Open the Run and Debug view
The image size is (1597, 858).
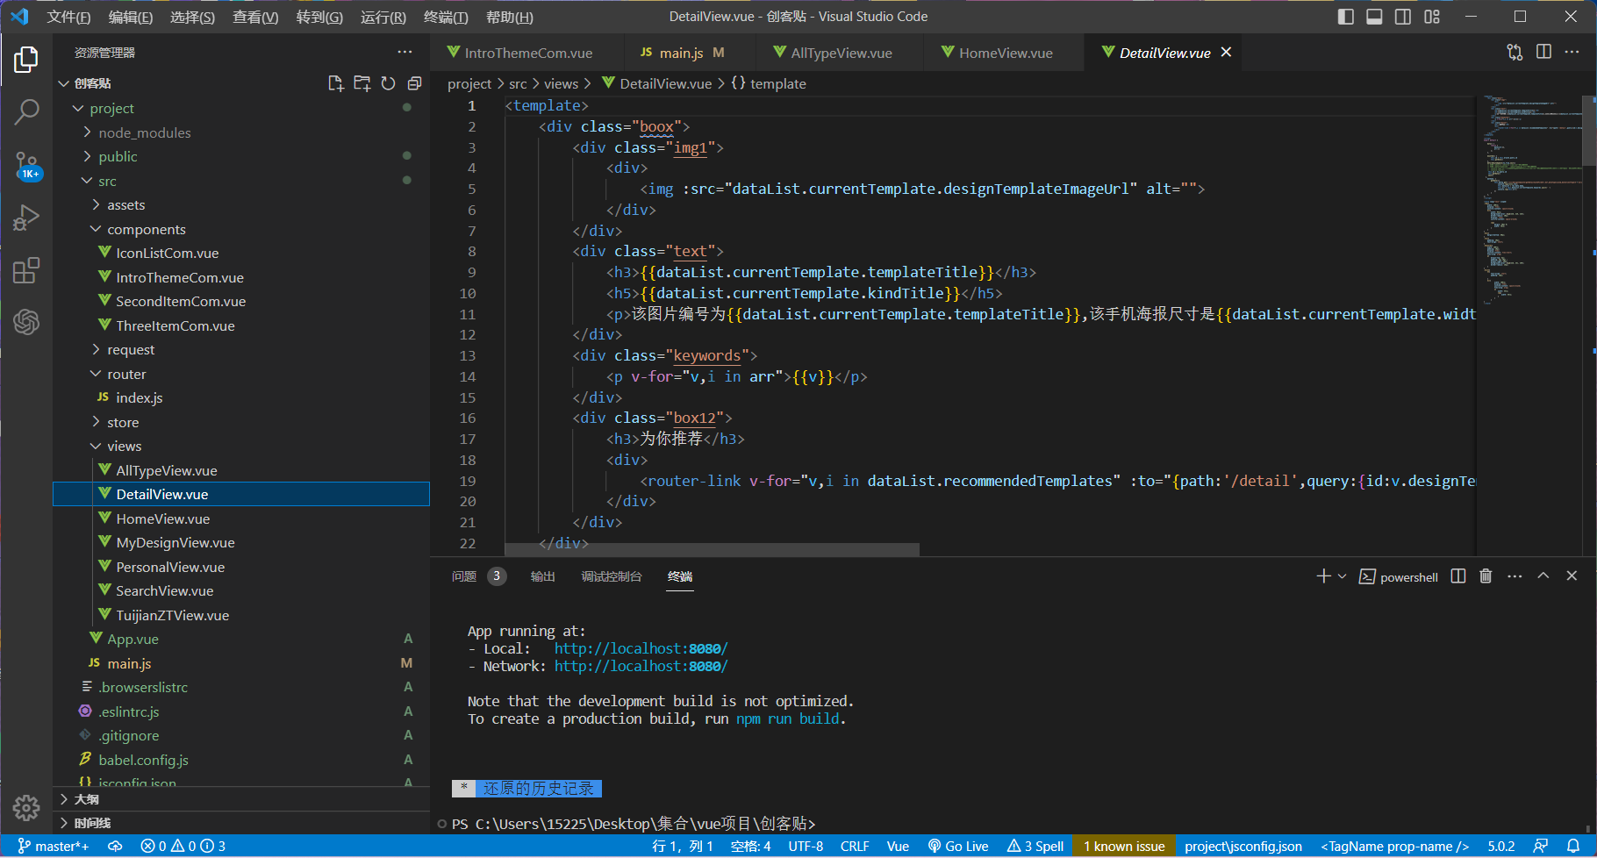click(x=26, y=218)
